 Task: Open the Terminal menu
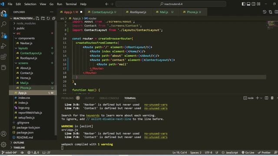pyautogui.click(x=71, y=4)
